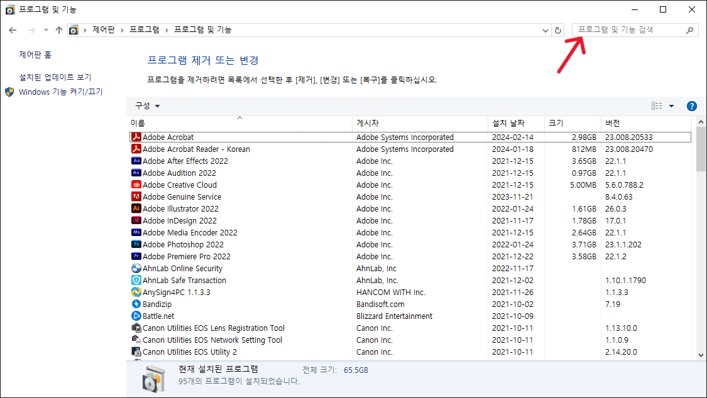707x398 pixels.
Task: Select the Adobe After Effects 2022 icon
Action: point(136,161)
